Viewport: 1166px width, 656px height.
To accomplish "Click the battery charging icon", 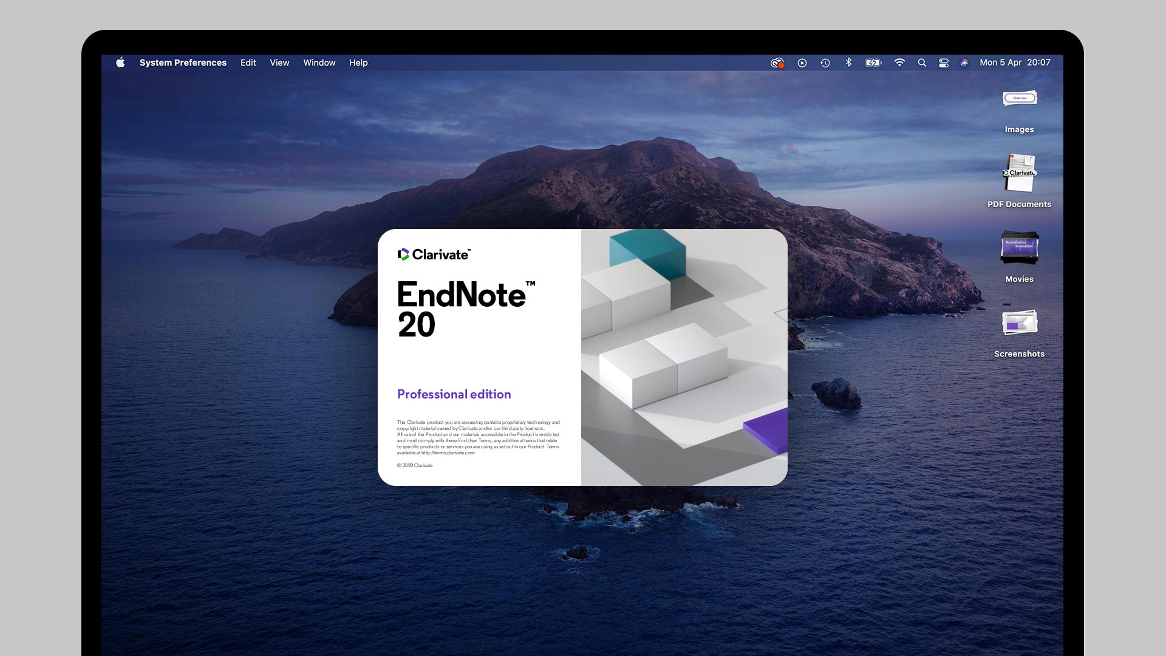I will tap(873, 63).
